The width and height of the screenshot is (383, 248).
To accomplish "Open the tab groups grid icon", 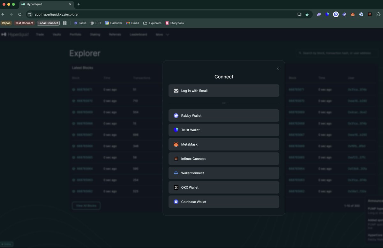I will tap(65, 23).
